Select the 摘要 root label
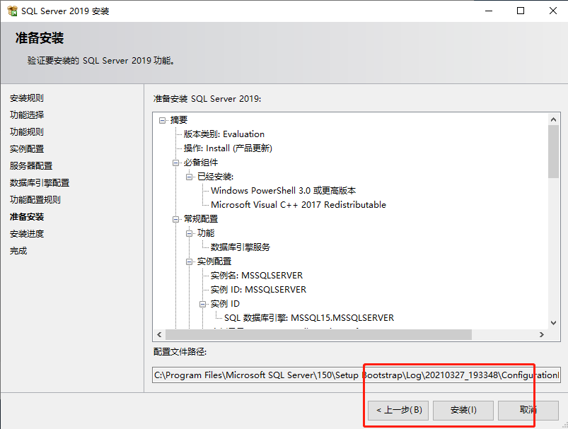568x429 pixels. click(179, 120)
